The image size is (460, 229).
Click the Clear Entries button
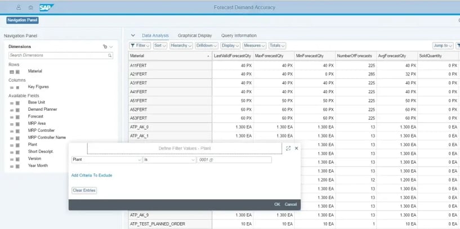84,191
